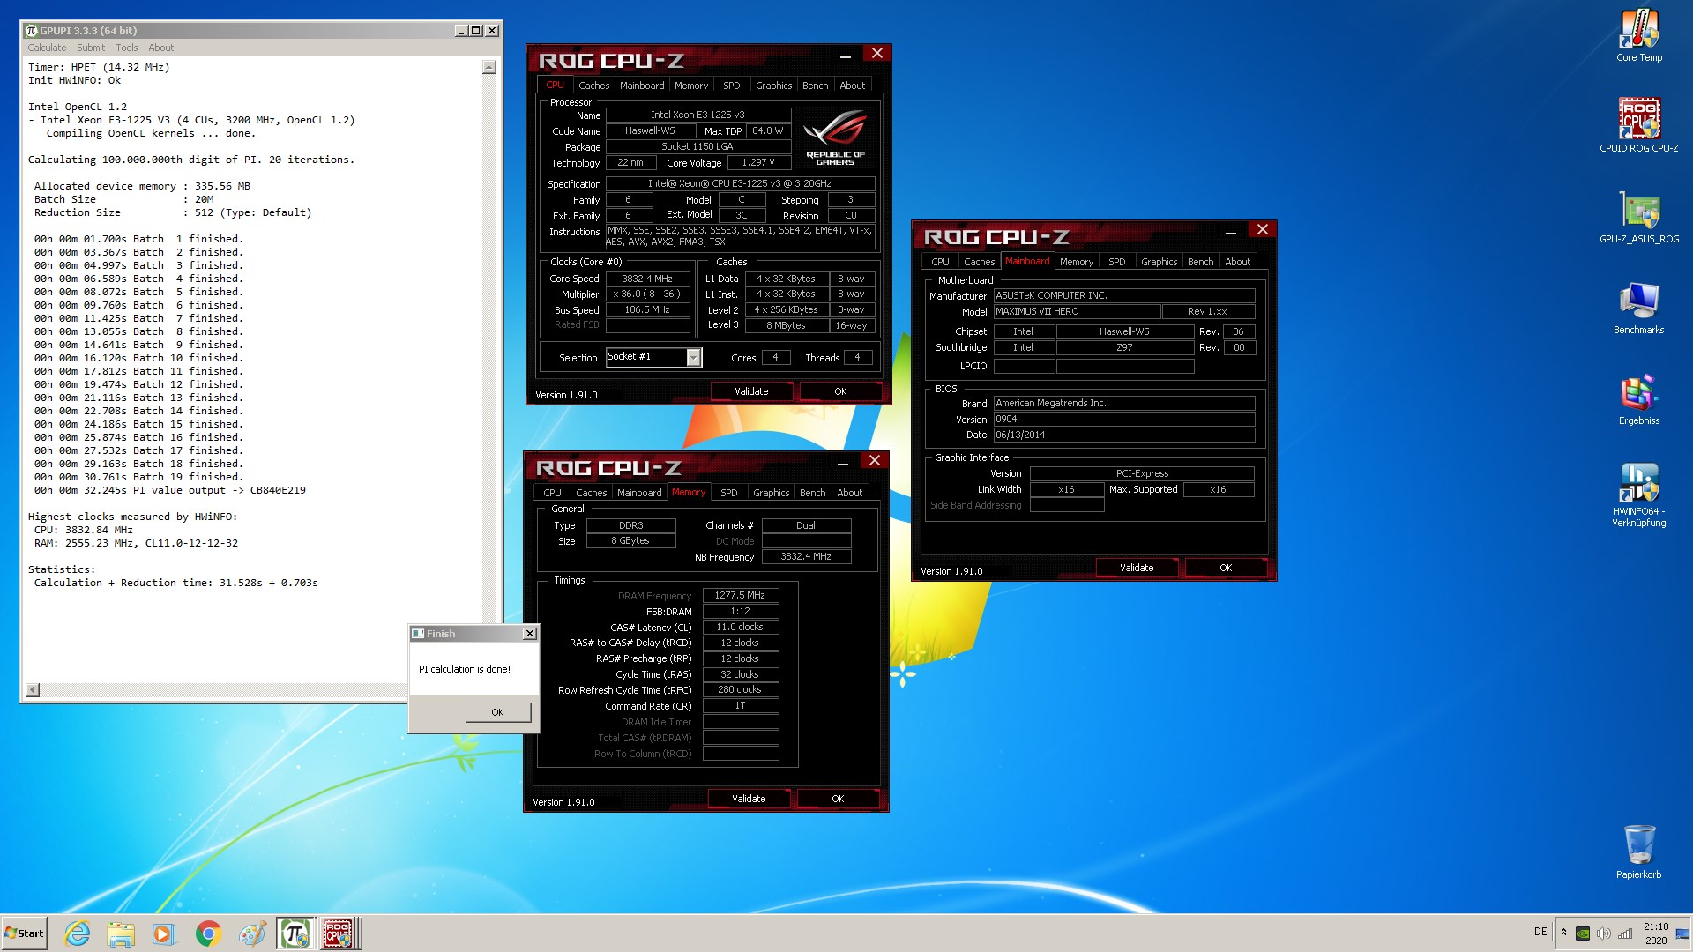Open the Submit menu in GPUPI
1693x952 pixels.
pos(91,48)
